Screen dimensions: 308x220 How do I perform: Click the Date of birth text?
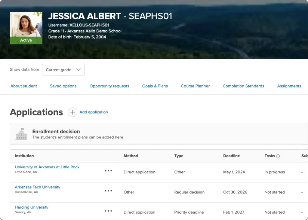click(77, 37)
